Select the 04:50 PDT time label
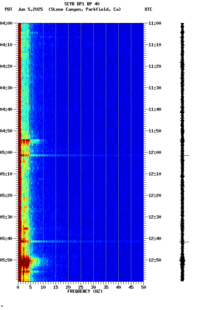This screenshot has height=310, width=198. click(x=6, y=131)
